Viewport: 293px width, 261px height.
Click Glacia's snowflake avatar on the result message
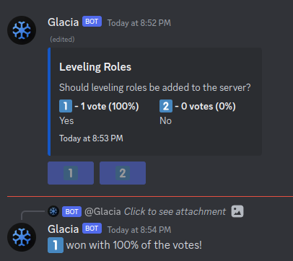(22, 237)
